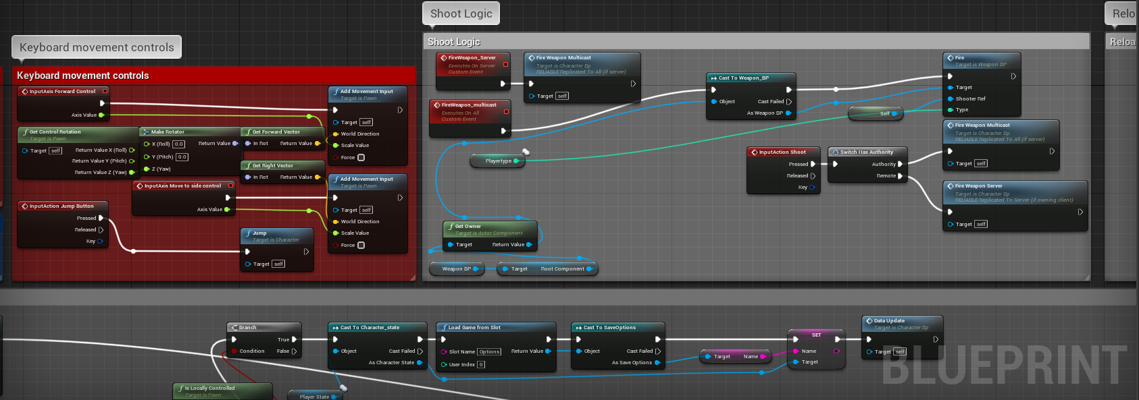Click exec output pin of FireWeapon_multicast event
The image size is (1139, 400).
click(x=503, y=131)
